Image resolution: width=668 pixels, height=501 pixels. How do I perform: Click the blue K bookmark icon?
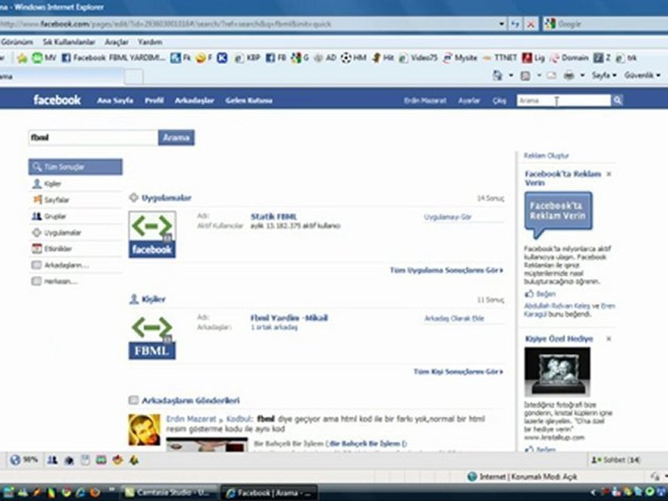coord(222,58)
